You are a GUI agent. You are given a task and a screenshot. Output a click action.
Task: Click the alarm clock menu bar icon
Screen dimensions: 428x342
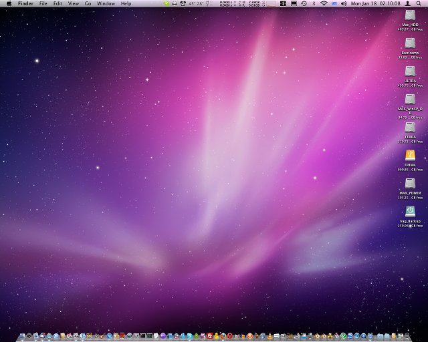pos(183,3)
